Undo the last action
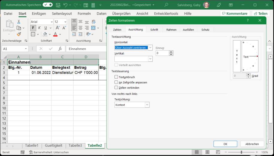 (65, 5)
